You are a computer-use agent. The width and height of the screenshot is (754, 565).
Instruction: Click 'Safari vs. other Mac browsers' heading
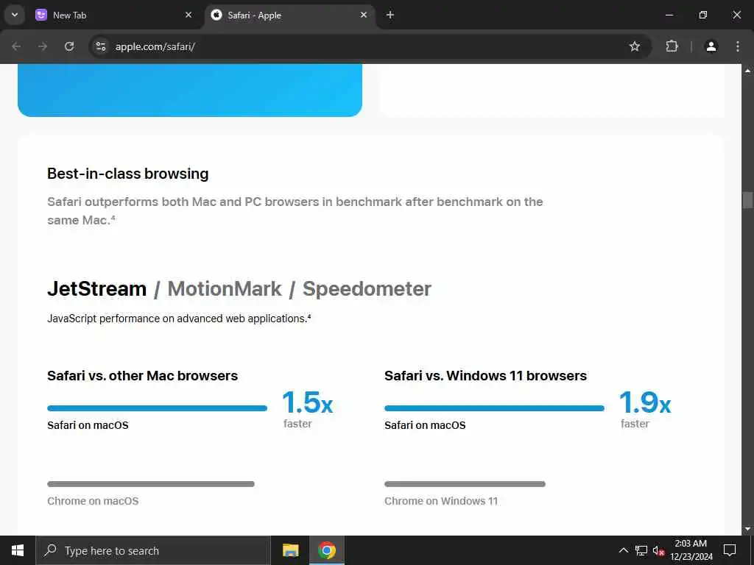[142, 375]
